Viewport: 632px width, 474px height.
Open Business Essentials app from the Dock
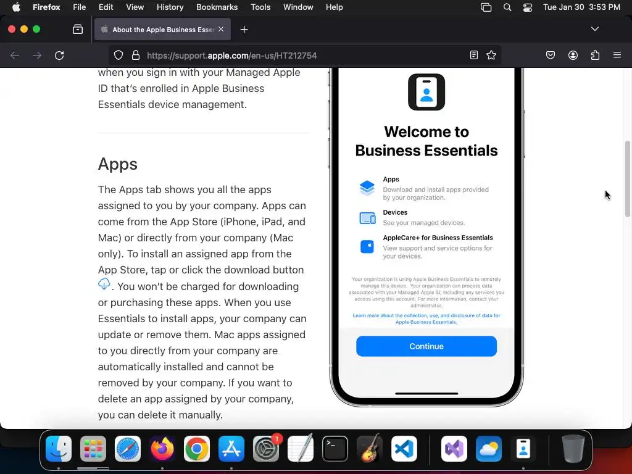tap(523, 449)
